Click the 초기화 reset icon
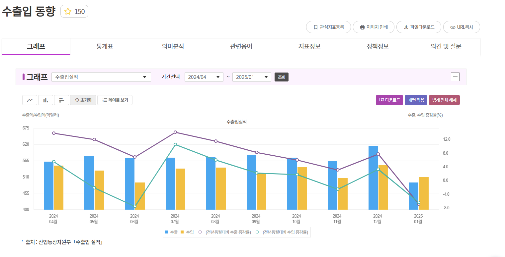 (x=83, y=100)
